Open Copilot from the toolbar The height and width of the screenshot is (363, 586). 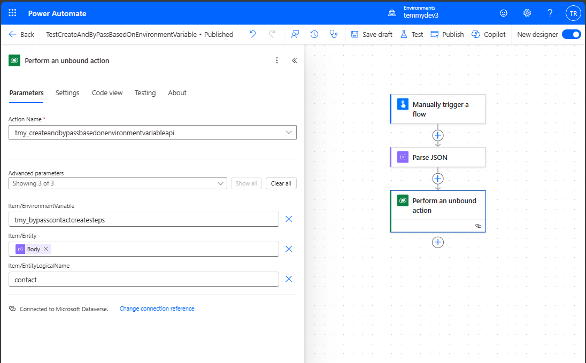pyautogui.click(x=489, y=34)
